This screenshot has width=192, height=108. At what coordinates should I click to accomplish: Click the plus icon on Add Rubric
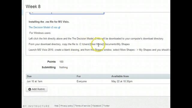click(30, 89)
